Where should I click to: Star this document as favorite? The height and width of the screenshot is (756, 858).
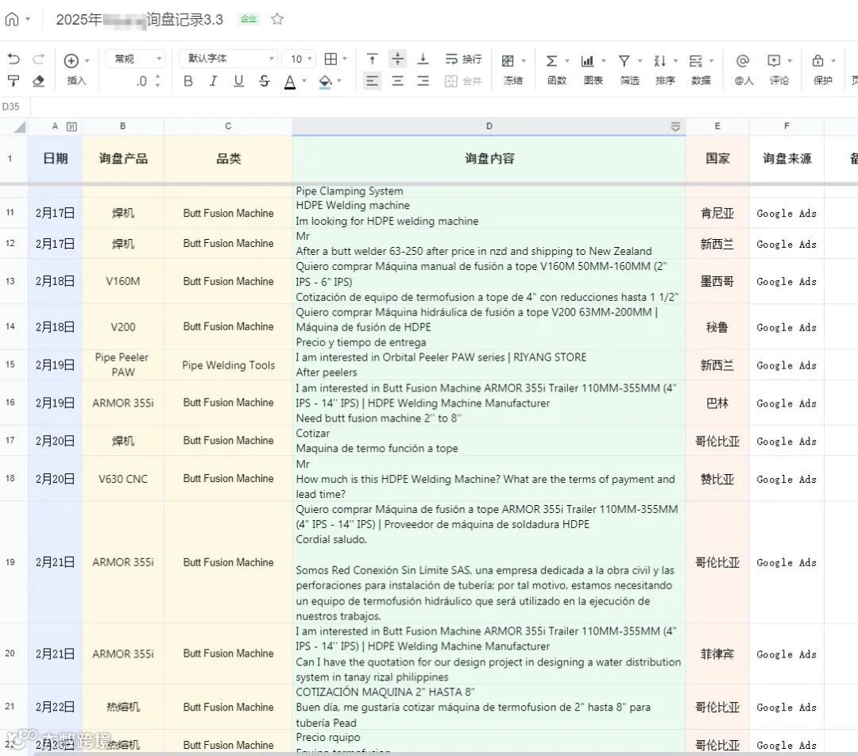(277, 19)
